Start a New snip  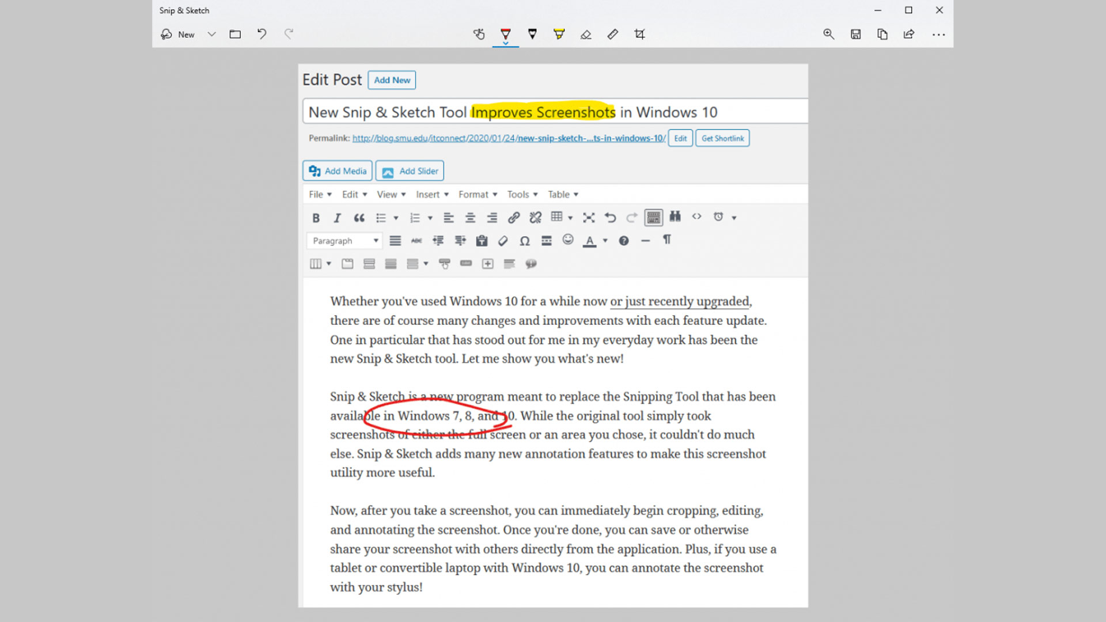coord(177,35)
